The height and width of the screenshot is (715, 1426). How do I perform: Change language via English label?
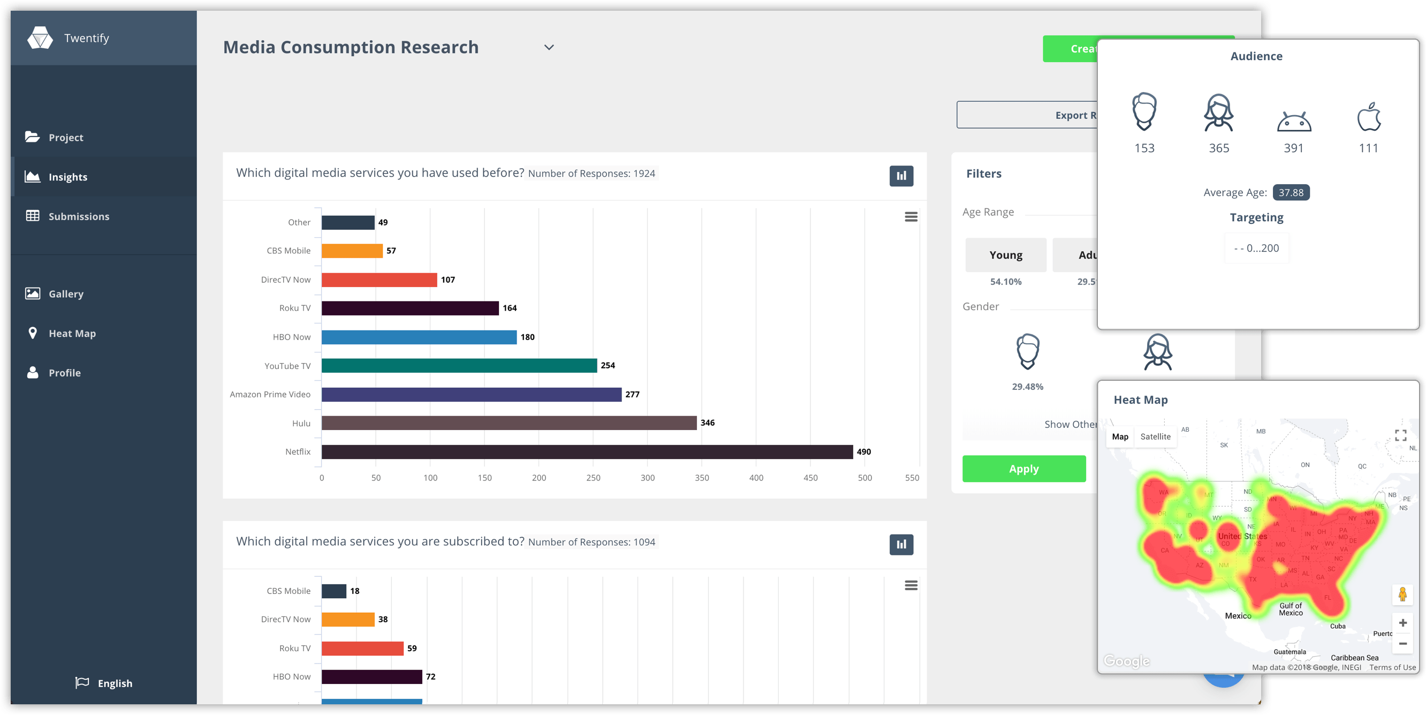pyautogui.click(x=115, y=683)
